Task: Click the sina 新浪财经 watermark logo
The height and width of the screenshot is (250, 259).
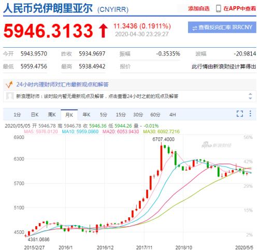Action: (217, 145)
